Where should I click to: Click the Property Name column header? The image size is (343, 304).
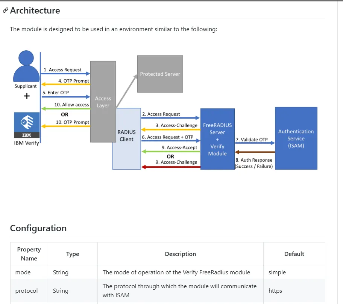pyautogui.click(x=29, y=254)
